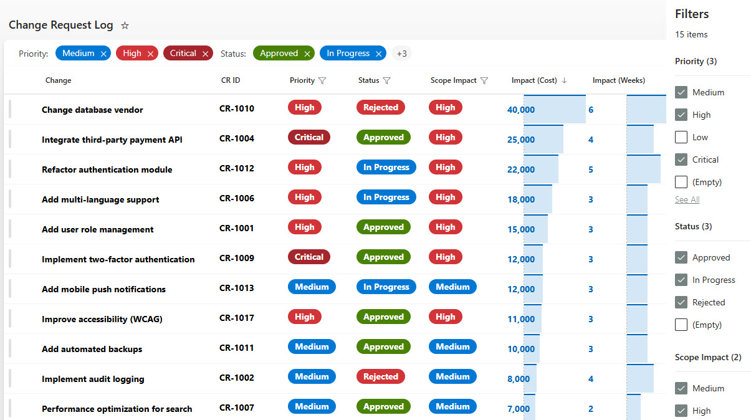The height and width of the screenshot is (420, 751).
Task: Open the Status column filter icon
Action: tap(386, 81)
